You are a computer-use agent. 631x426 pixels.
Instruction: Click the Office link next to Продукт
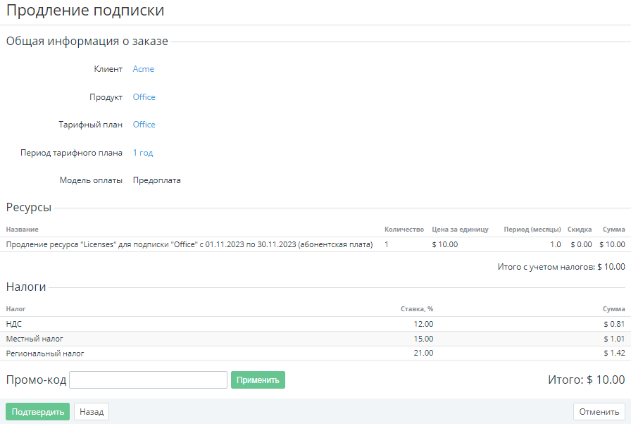[144, 97]
